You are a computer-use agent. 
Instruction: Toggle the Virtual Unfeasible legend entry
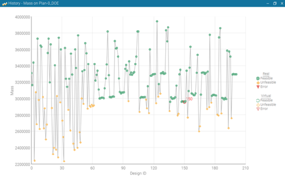click(x=266, y=105)
